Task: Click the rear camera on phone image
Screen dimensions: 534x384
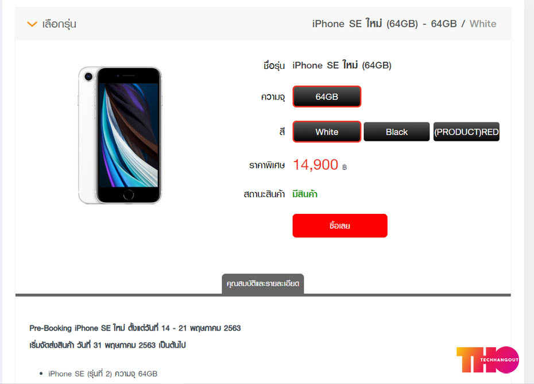Action: click(x=88, y=76)
